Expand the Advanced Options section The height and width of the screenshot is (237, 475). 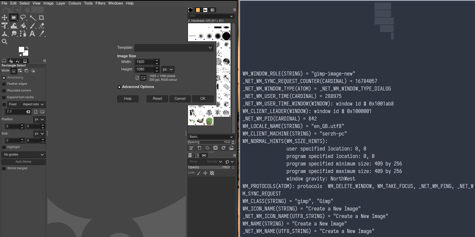[x=119, y=87]
